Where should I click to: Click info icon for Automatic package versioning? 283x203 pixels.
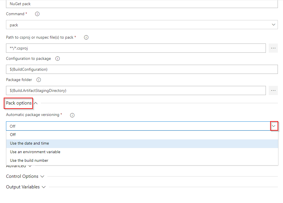[x=72, y=115]
